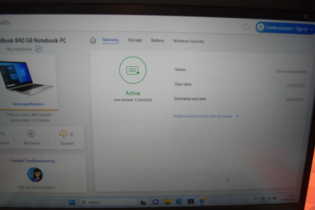Open Device specifications link
The image size is (315, 210).
[28, 104]
